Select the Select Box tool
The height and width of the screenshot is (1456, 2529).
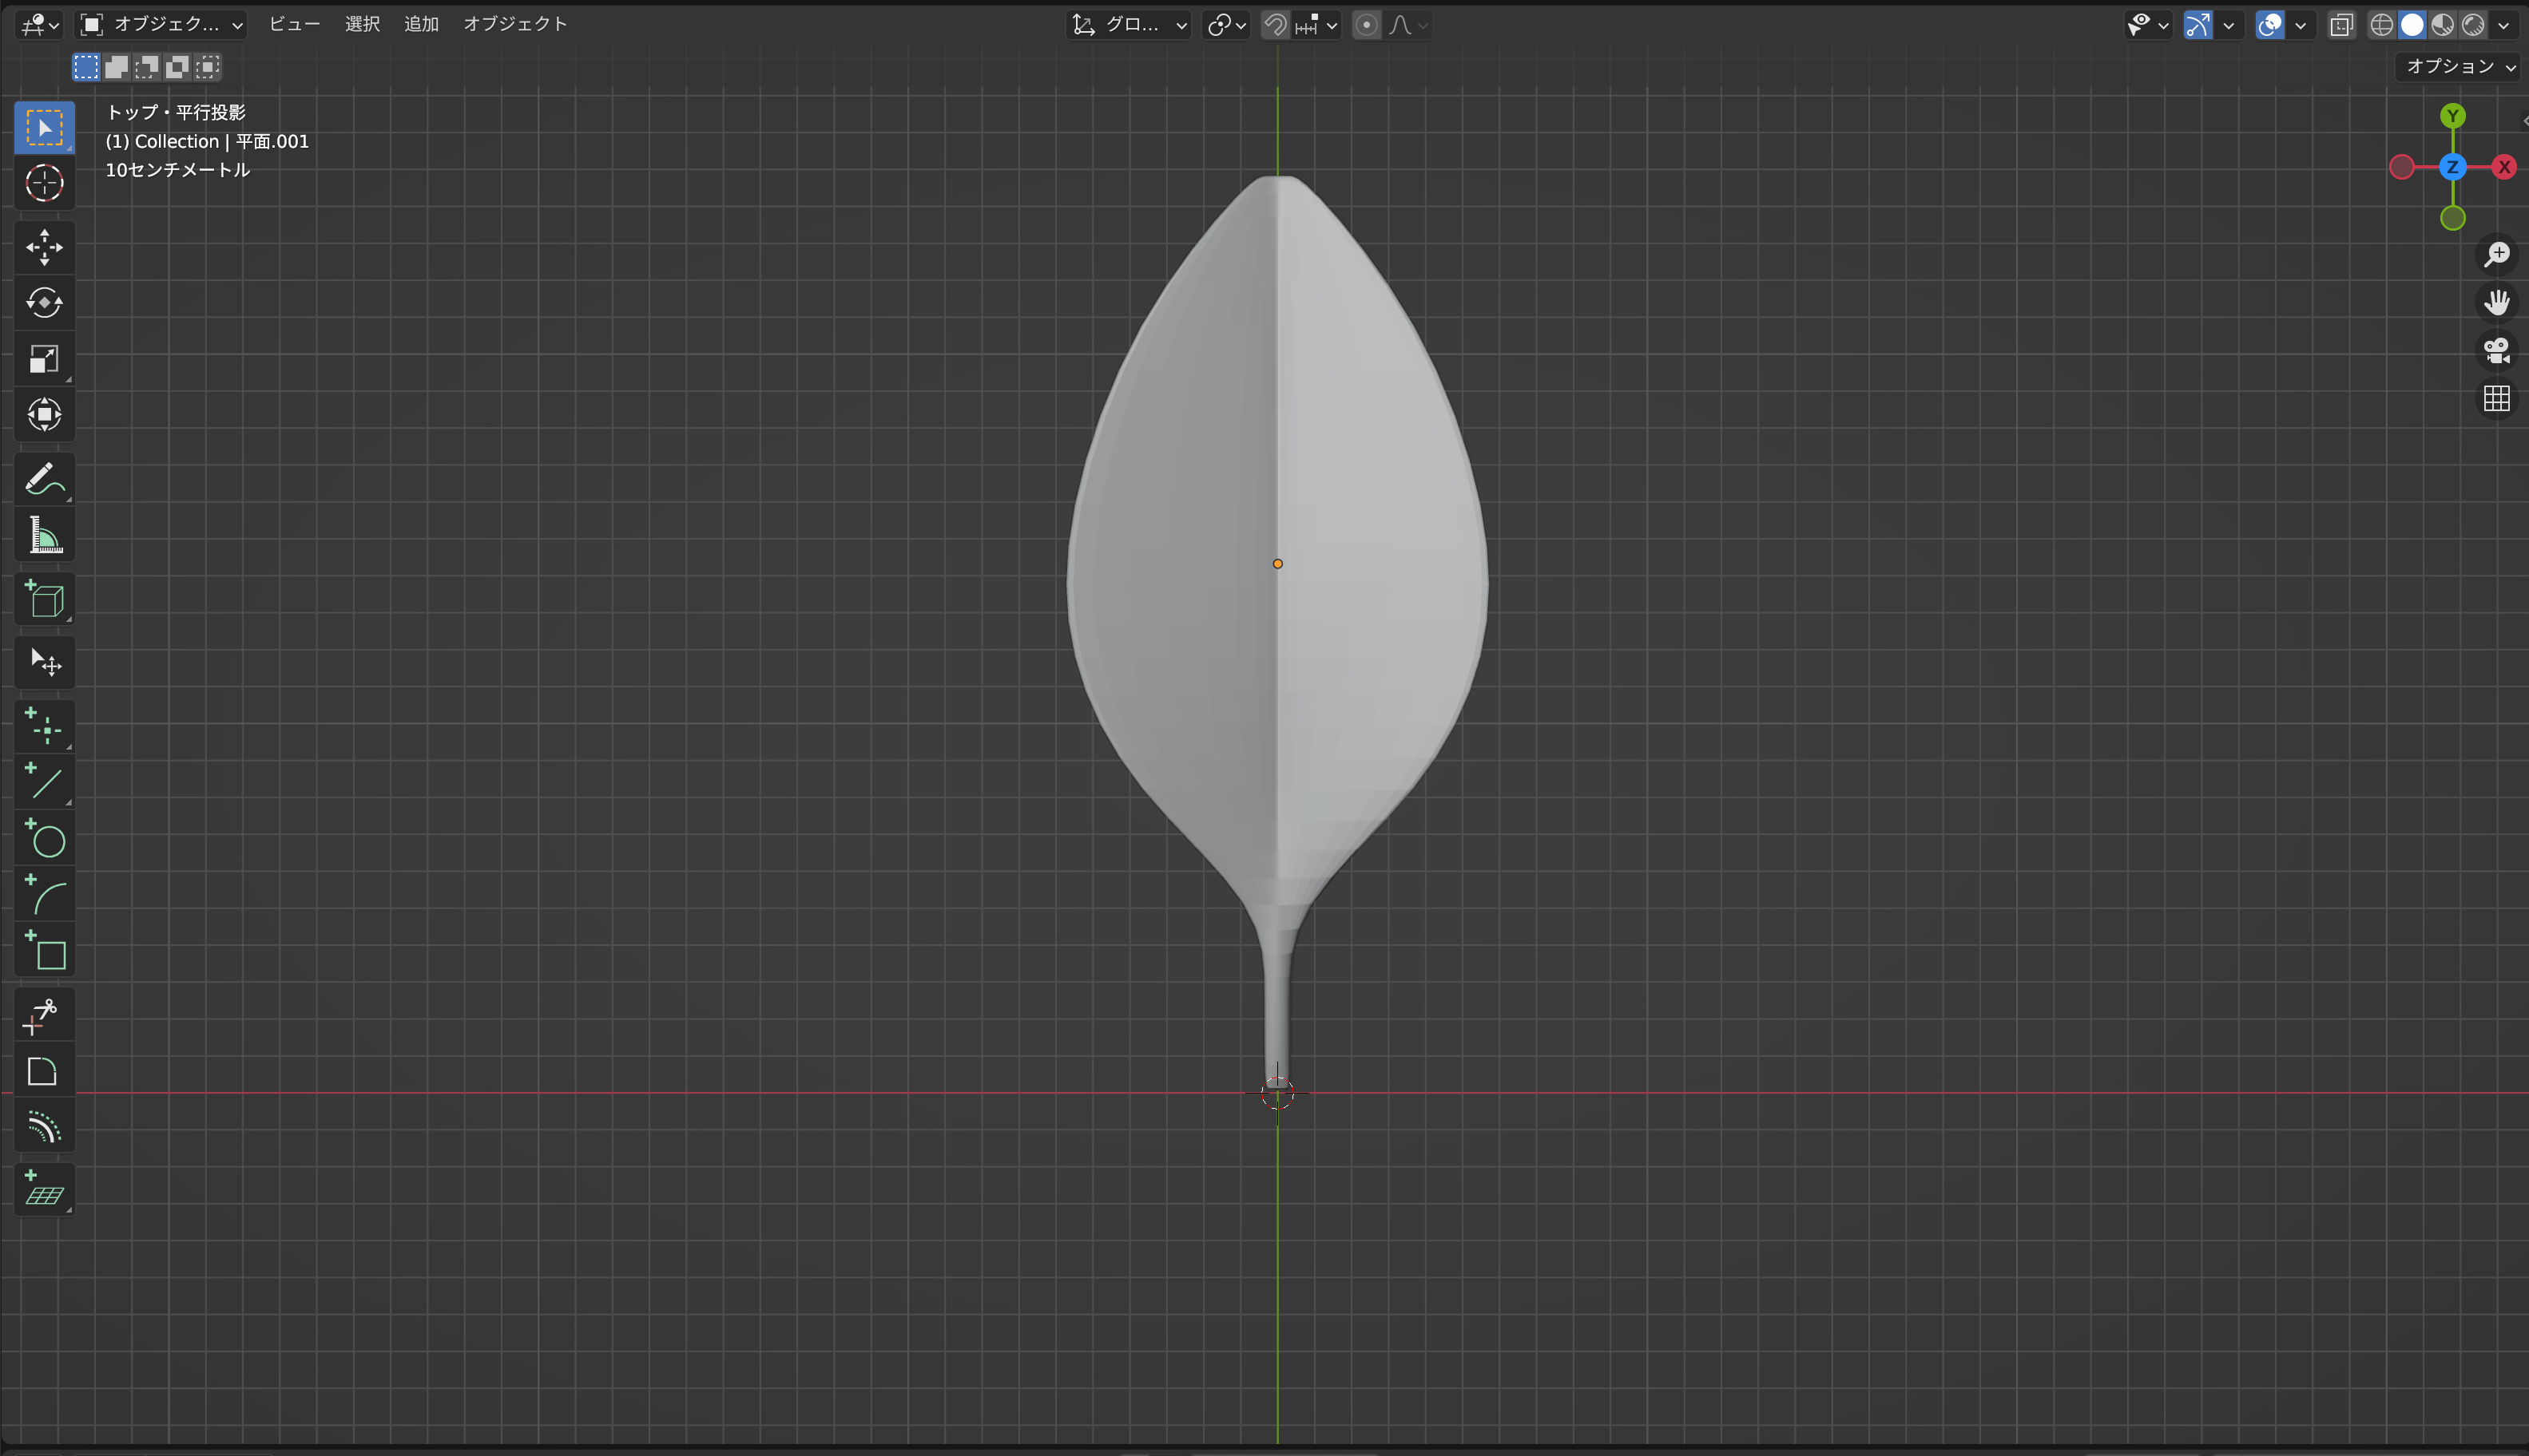pyautogui.click(x=44, y=128)
